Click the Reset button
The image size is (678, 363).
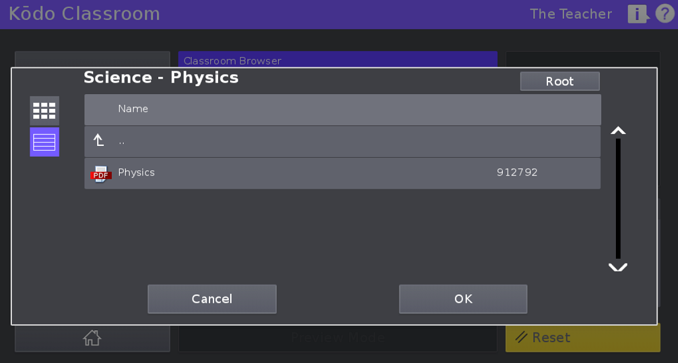(582, 338)
